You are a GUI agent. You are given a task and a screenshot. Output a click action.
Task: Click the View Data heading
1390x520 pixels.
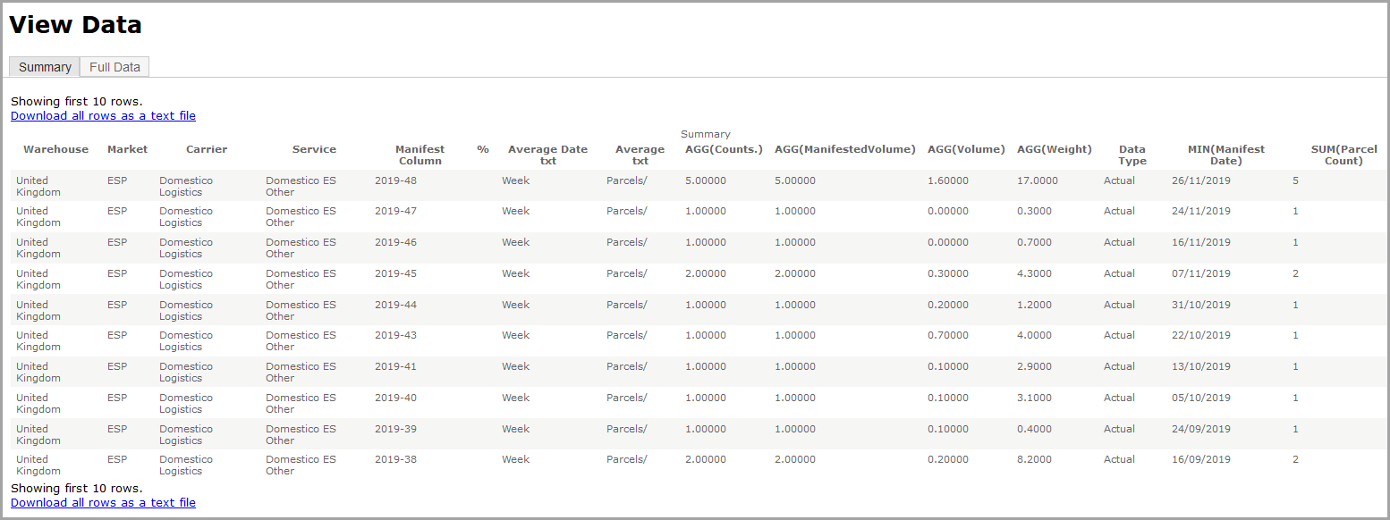[x=75, y=25]
